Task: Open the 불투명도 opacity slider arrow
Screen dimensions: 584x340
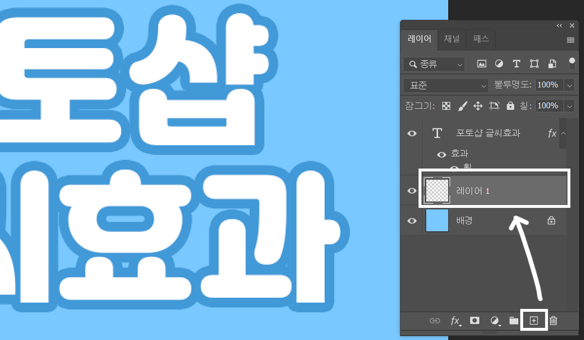Action: pyautogui.click(x=569, y=85)
